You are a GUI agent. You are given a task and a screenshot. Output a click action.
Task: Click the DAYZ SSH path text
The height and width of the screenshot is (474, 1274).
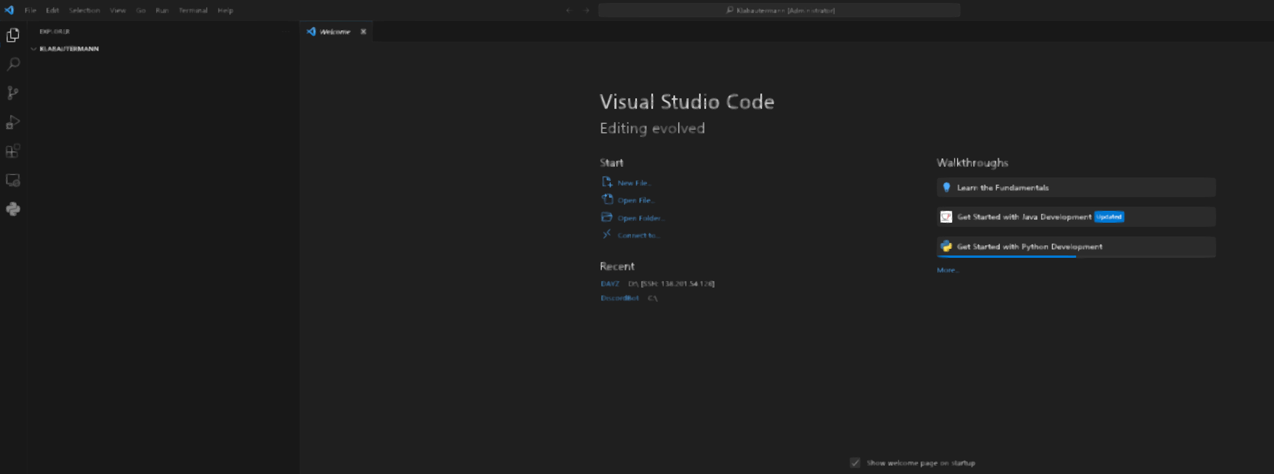coord(672,283)
